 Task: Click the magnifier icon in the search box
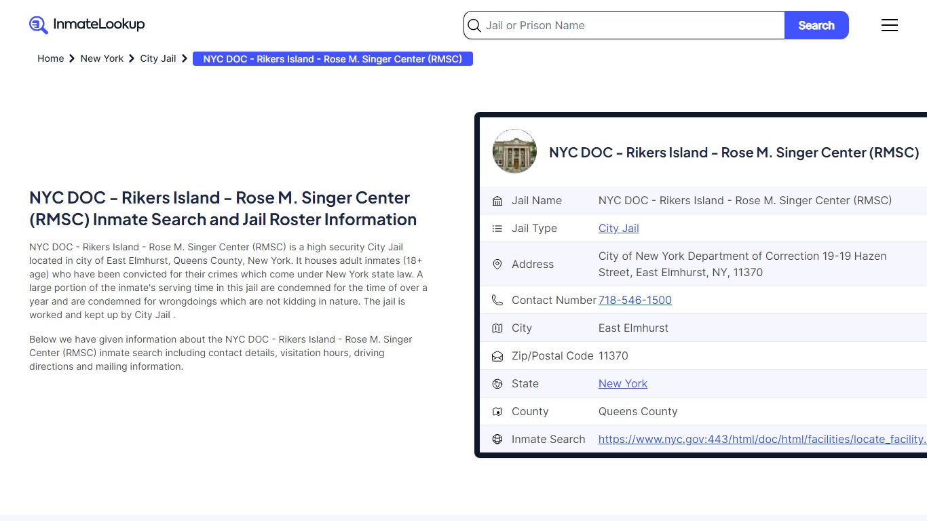[x=474, y=26]
